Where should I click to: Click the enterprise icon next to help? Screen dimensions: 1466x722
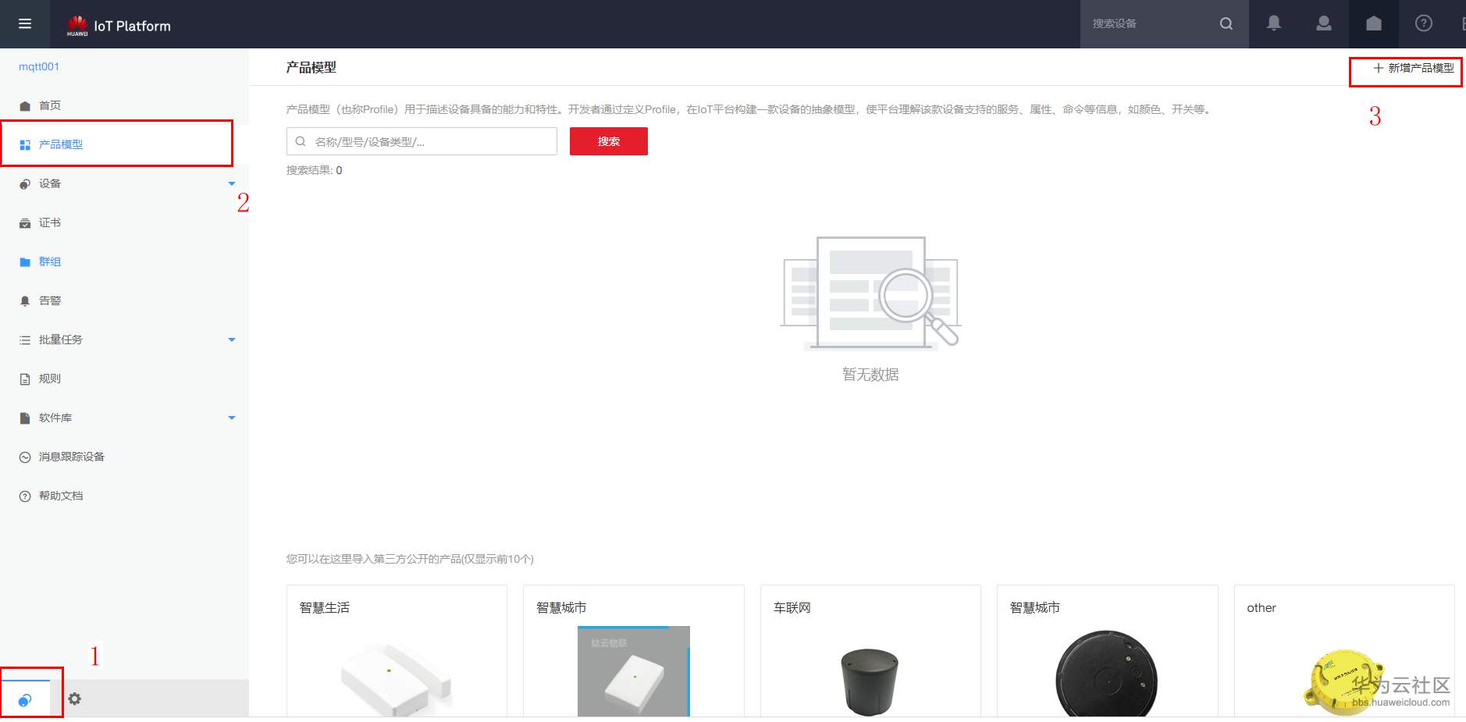pyautogui.click(x=1372, y=23)
